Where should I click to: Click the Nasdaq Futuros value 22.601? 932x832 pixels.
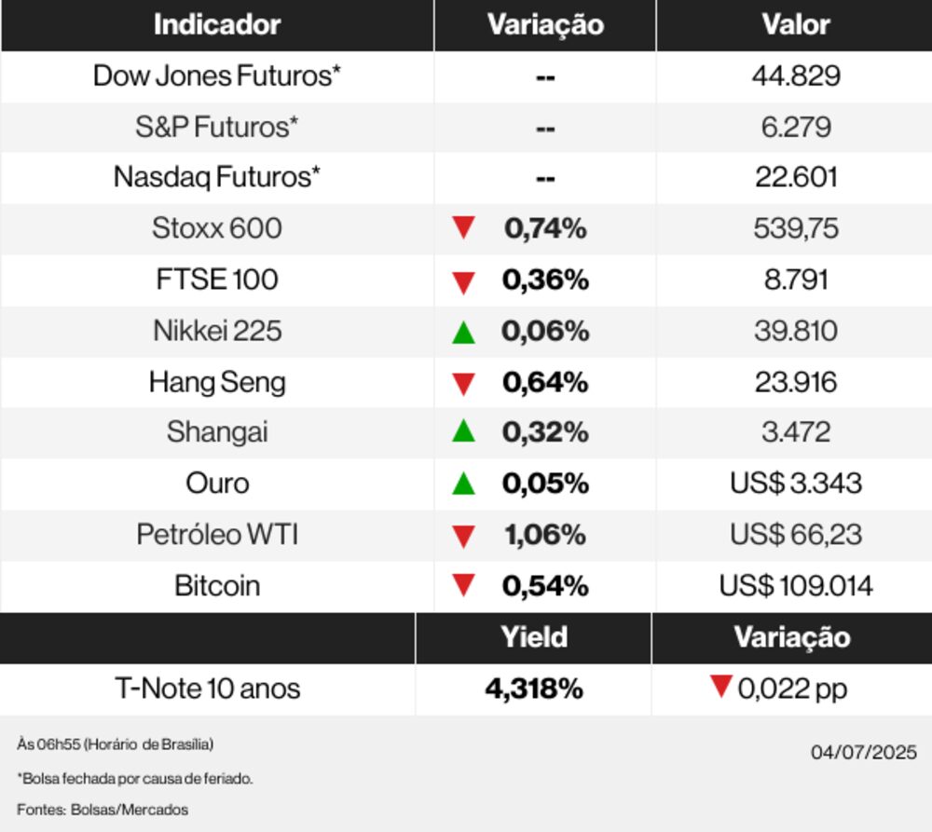tap(795, 177)
